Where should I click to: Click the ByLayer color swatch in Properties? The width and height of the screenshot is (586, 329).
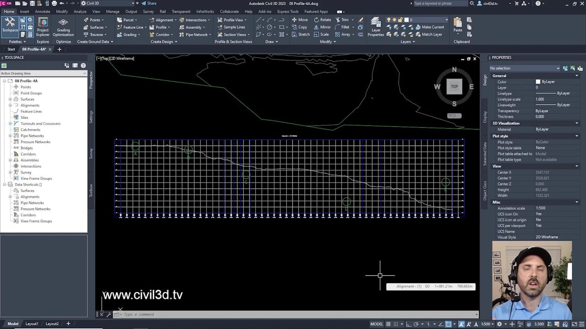[x=538, y=82]
